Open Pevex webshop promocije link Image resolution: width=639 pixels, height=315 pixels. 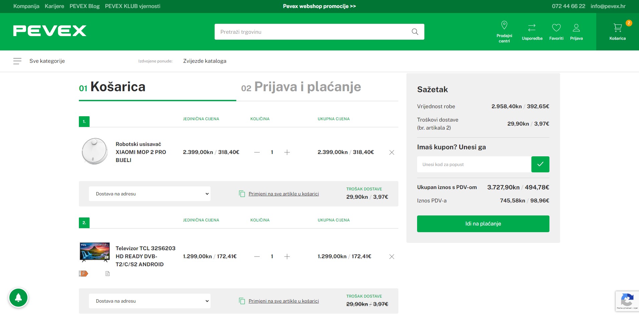click(x=319, y=6)
